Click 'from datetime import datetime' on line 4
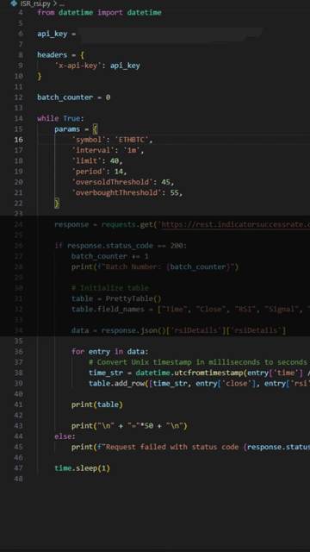 pyautogui.click(x=100, y=12)
